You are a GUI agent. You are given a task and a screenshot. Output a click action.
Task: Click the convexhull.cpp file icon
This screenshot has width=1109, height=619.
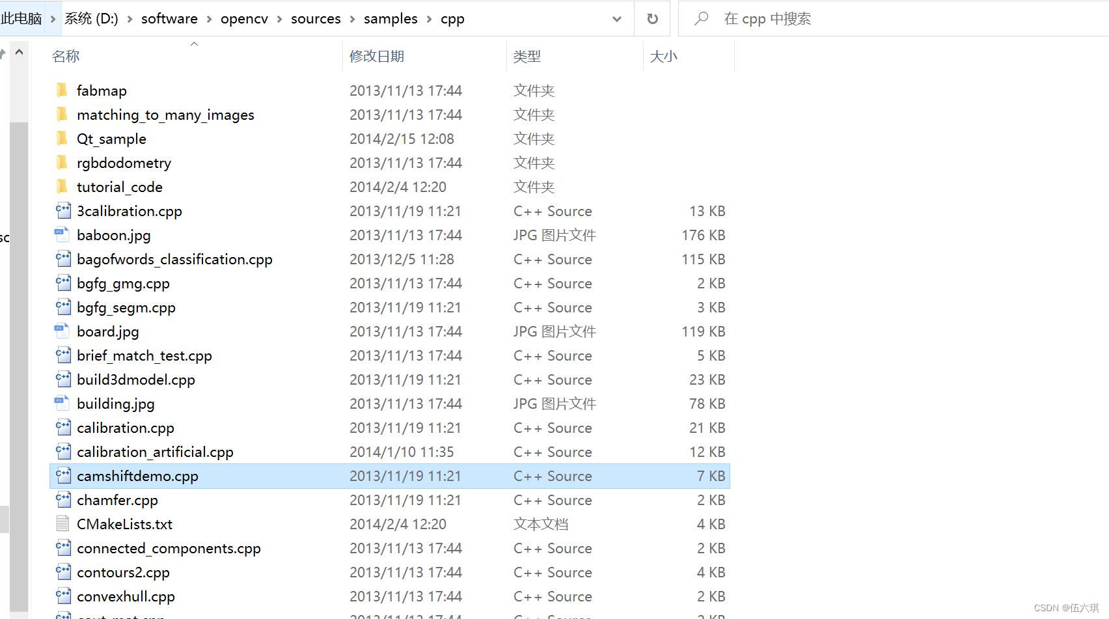click(x=62, y=596)
